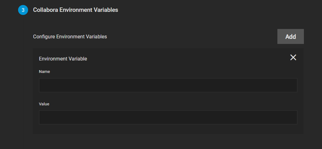Click the Environment Variable card title

63,59
